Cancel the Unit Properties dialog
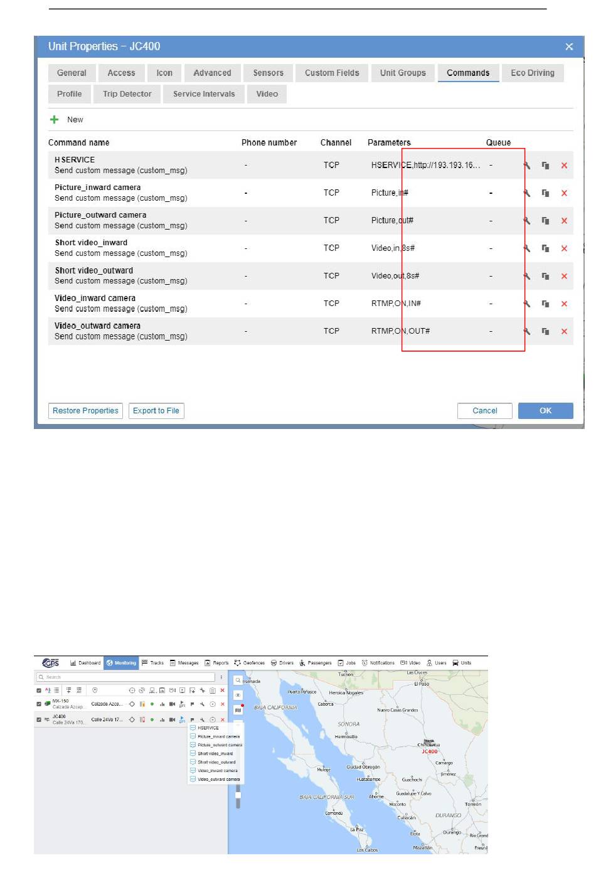This screenshot has width=596, height=890. point(484,411)
